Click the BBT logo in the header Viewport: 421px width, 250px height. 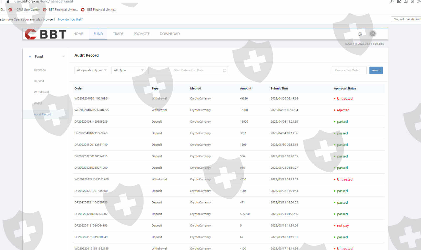[x=46, y=34]
